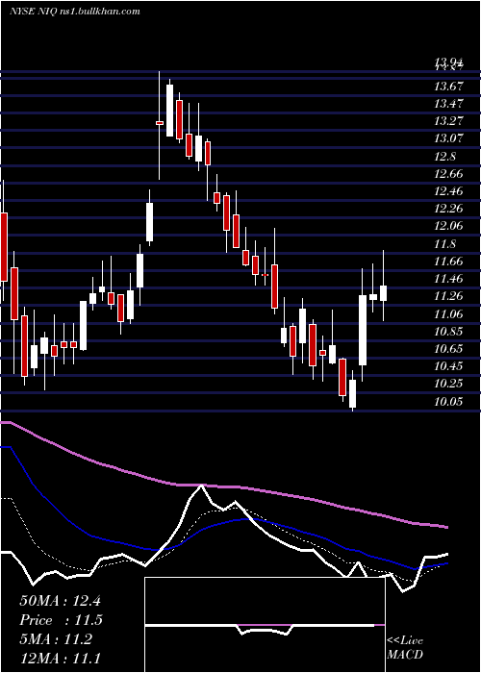
Task: Click the 12MA : 11.1 readout
Action: coord(60,659)
